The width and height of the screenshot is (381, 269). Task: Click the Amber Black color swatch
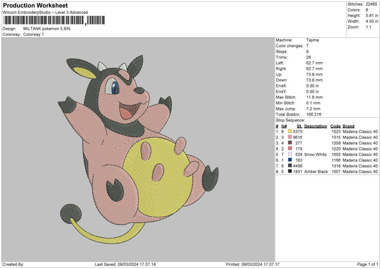290,171
